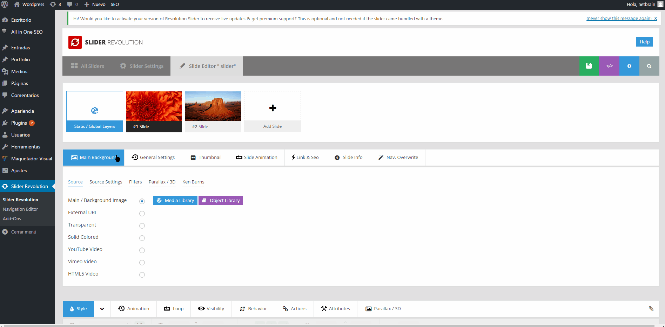
Task: Go to Entradas in sidebar
Action: 20,48
